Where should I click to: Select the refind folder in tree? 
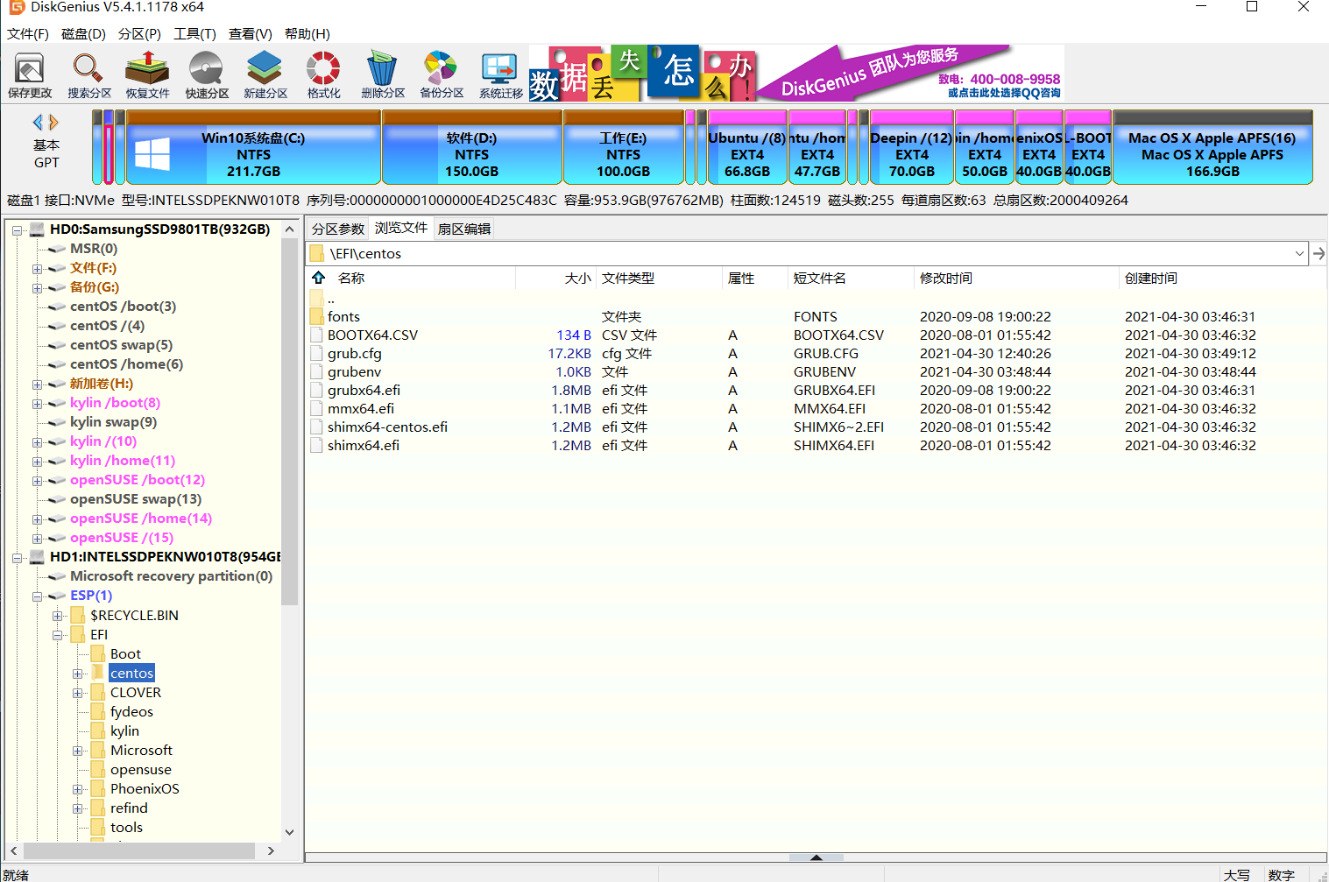129,808
